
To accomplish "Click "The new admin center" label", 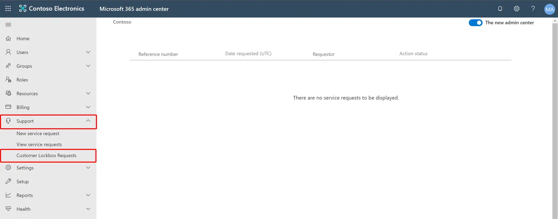I will (x=510, y=23).
